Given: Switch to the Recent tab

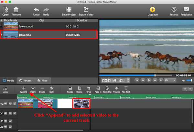Looking at the screenshot, I should [25, 81].
